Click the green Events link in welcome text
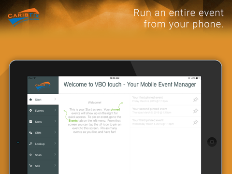Viewport: 232px width, 174px height. [x=73, y=121]
